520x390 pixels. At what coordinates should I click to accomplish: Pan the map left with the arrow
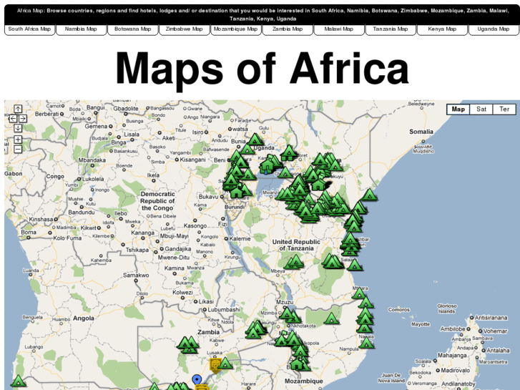(13, 119)
